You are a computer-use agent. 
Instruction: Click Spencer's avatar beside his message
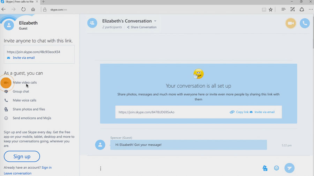pos(100,145)
